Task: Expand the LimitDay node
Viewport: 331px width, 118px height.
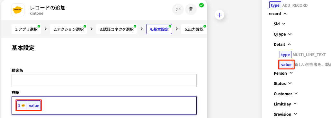Action: (295, 104)
